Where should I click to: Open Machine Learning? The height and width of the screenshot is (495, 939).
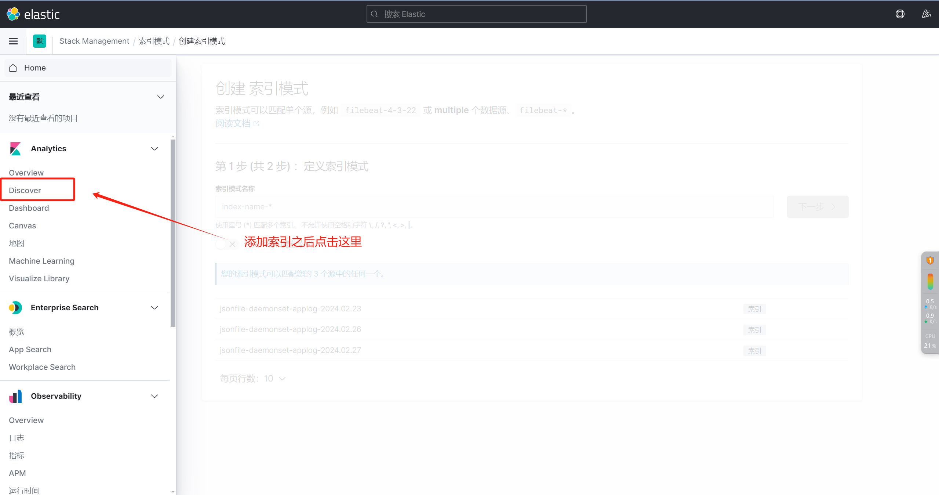[x=41, y=261]
